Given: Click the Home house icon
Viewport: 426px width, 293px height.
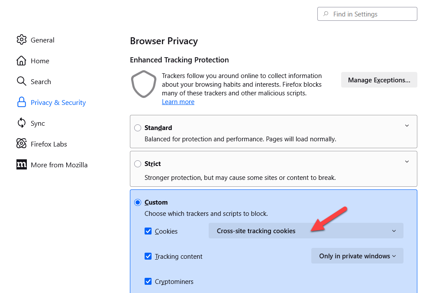Looking at the screenshot, I should 22,61.
